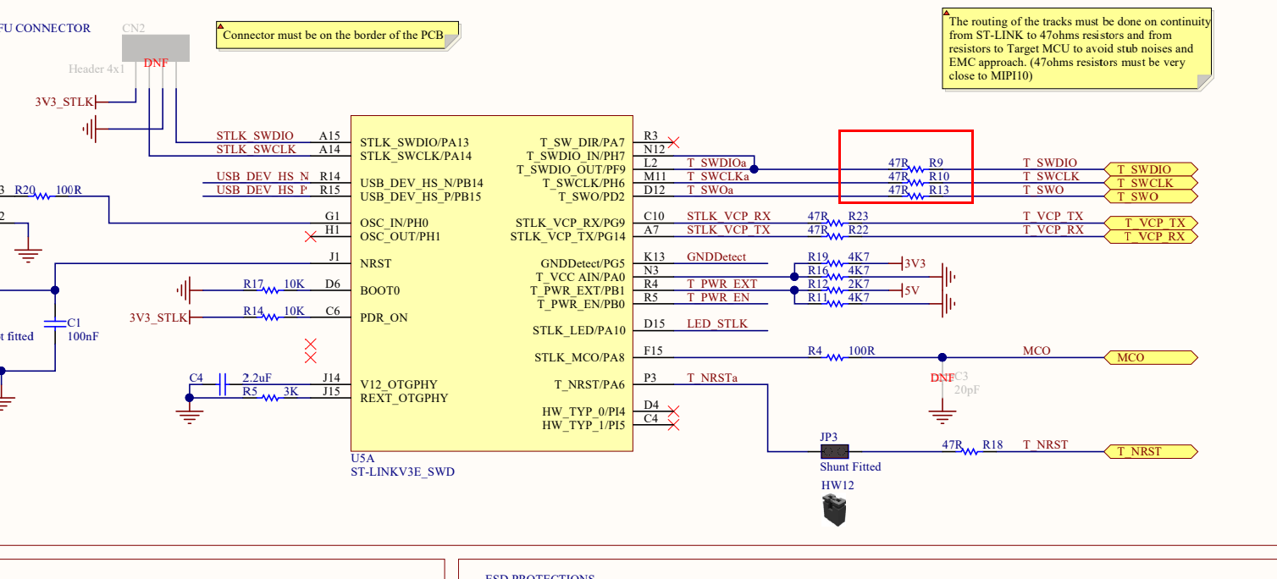
Task: Click the GNDDetect net label
Action: (x=716, y=256)
